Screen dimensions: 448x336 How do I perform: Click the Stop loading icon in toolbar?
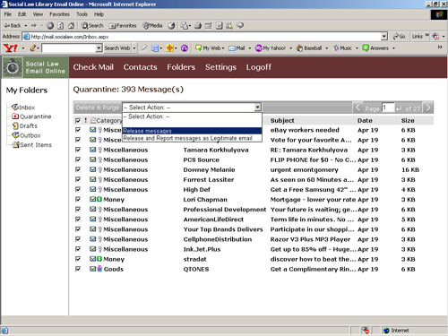[x=50, y=26]
